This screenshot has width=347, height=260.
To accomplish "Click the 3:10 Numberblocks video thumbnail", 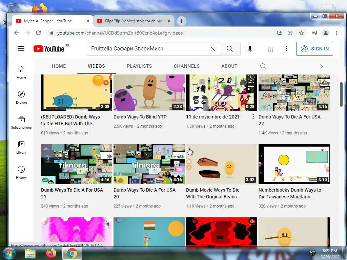I will pos(294,164).
